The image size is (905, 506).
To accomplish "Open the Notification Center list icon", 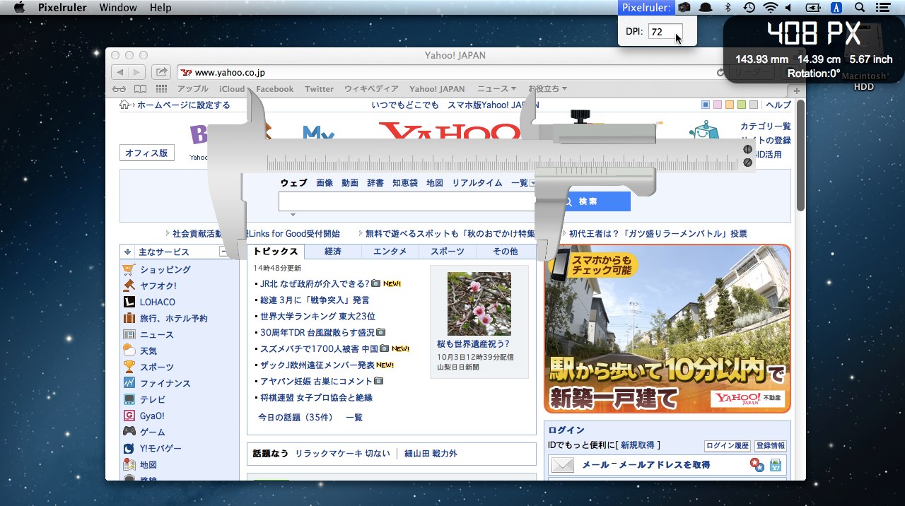I will 882,8.
